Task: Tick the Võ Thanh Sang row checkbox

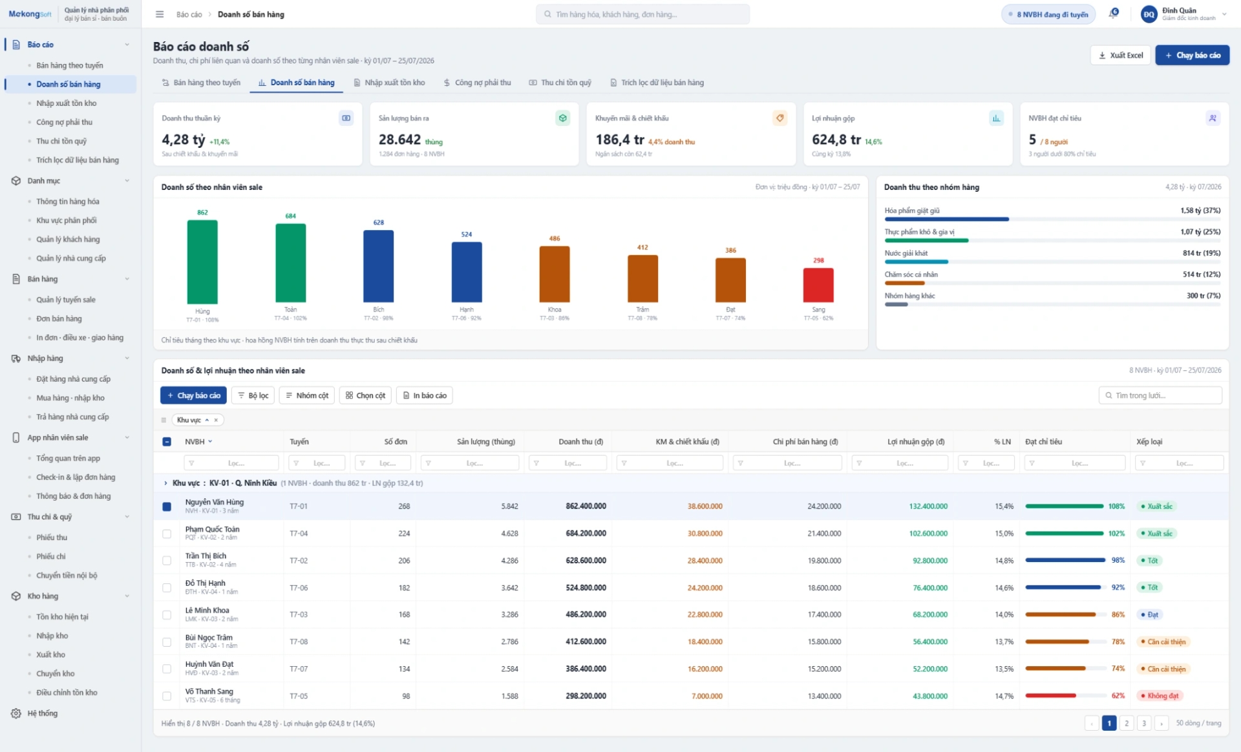Action: click(167, 696)
